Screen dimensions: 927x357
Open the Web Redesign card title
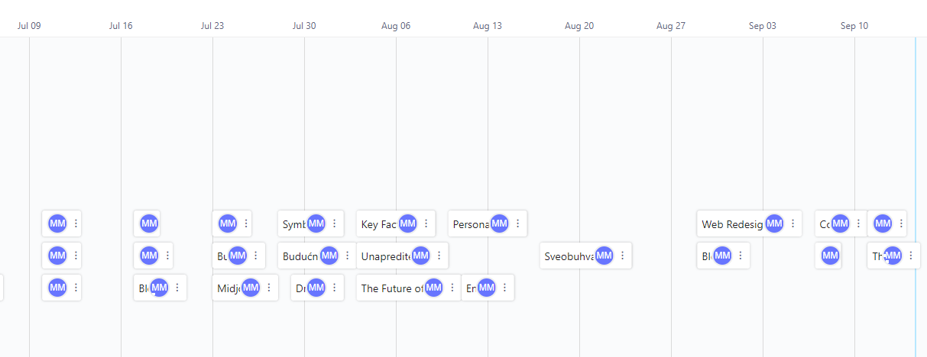(x=732, y=224)
